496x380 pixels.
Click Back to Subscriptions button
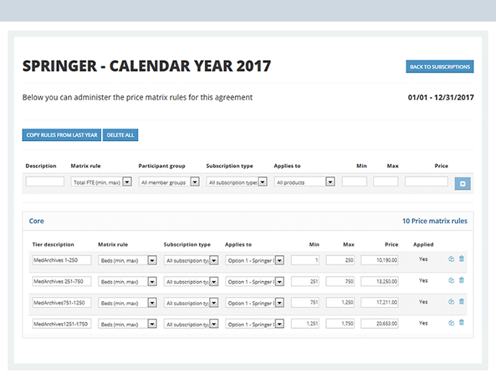click(x=439, y=67)
